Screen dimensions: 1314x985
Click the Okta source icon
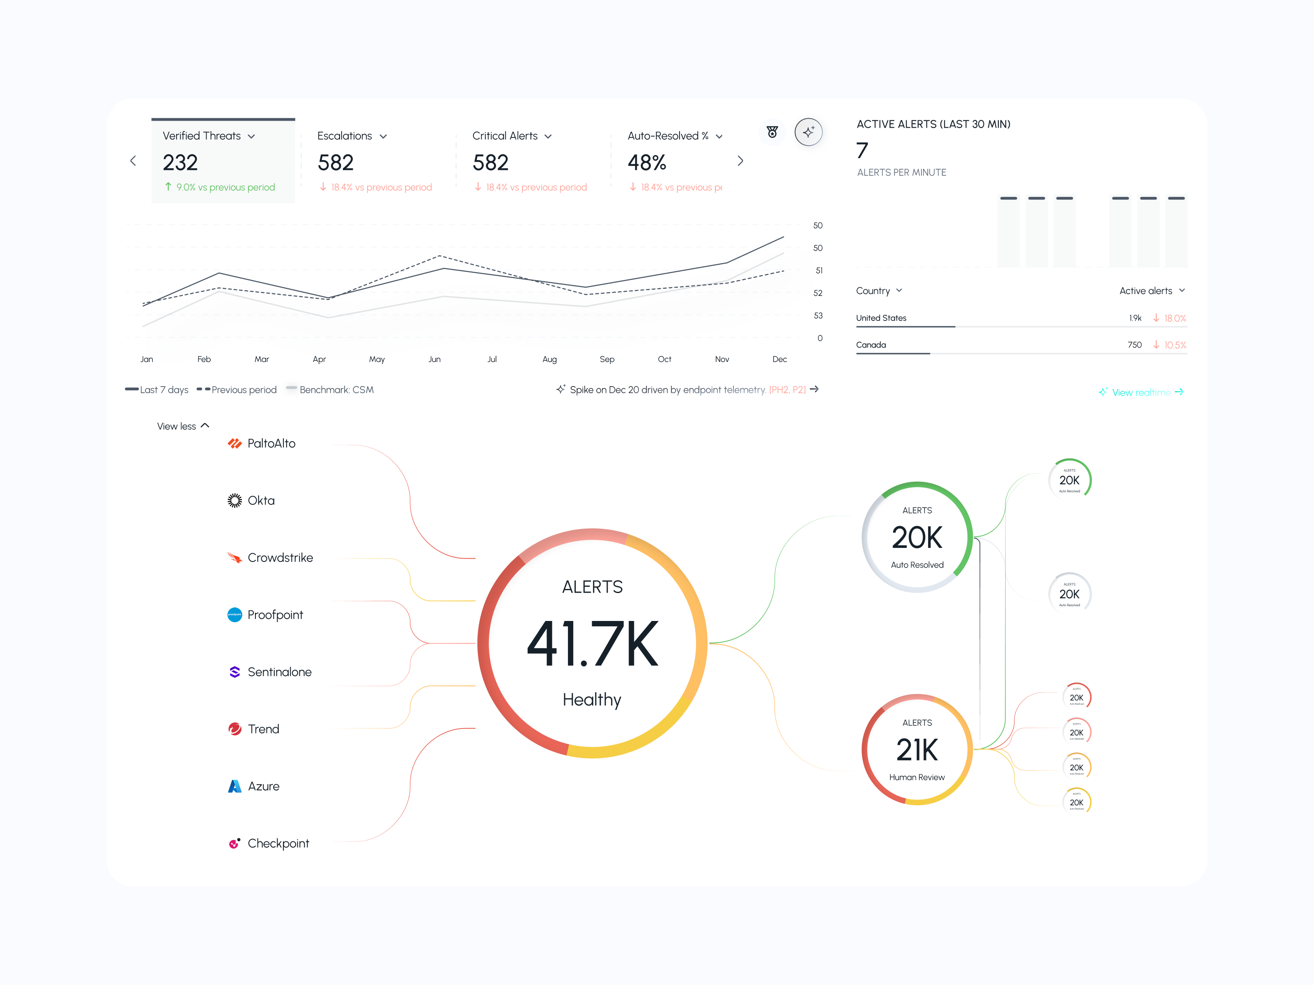pos(234,501)
